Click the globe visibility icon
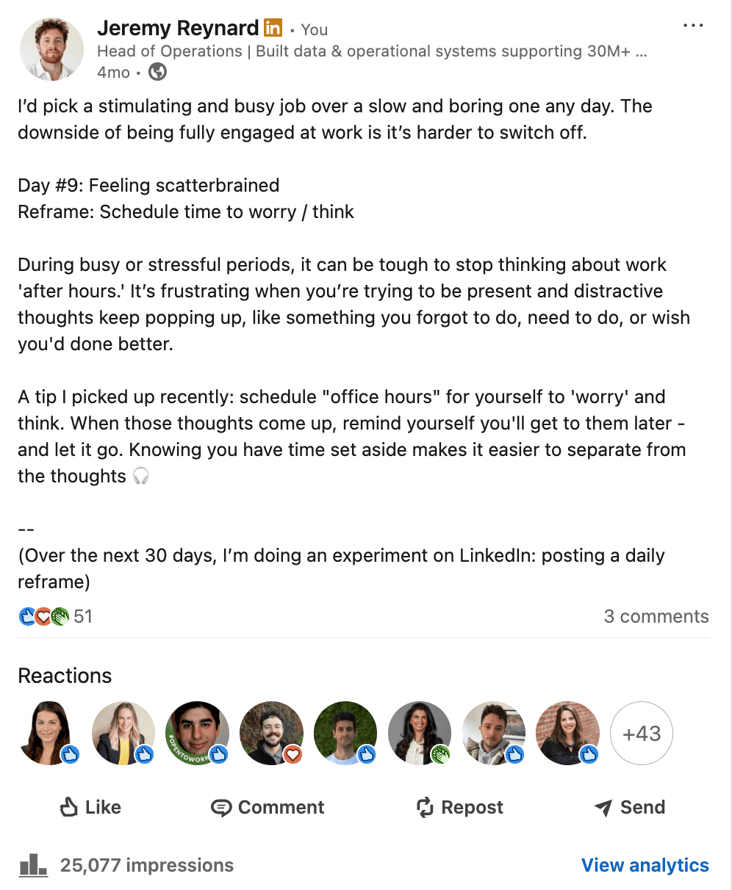 (x=157, y=72)
